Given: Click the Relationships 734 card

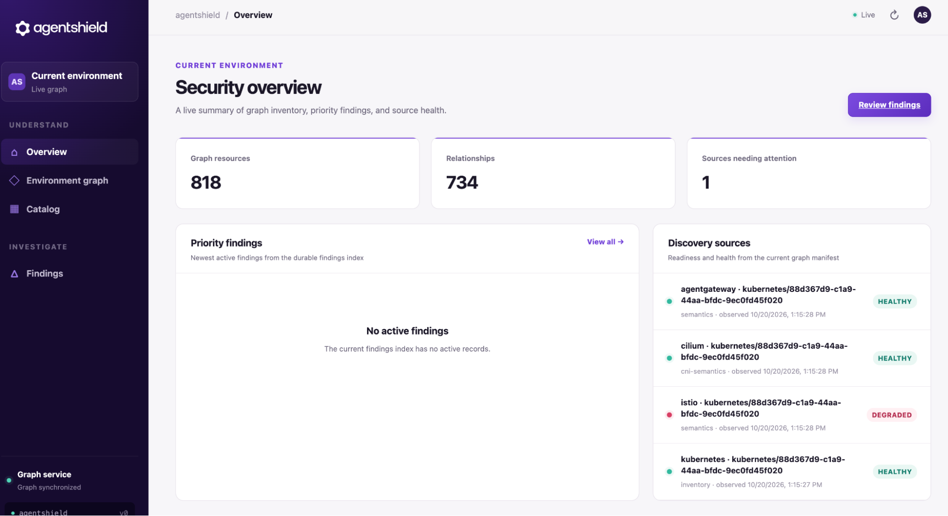Looking at the screenshot, I should coord(553,173).
